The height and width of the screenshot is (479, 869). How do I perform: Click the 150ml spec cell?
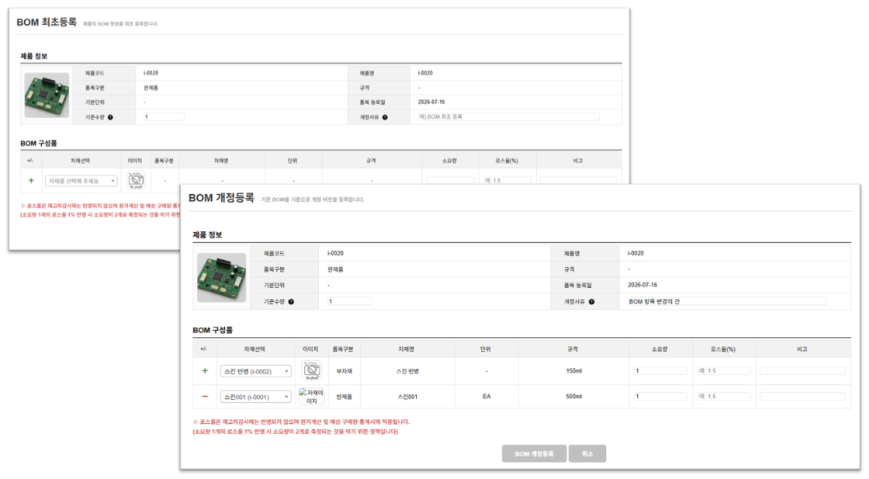(x=573, y=370)
